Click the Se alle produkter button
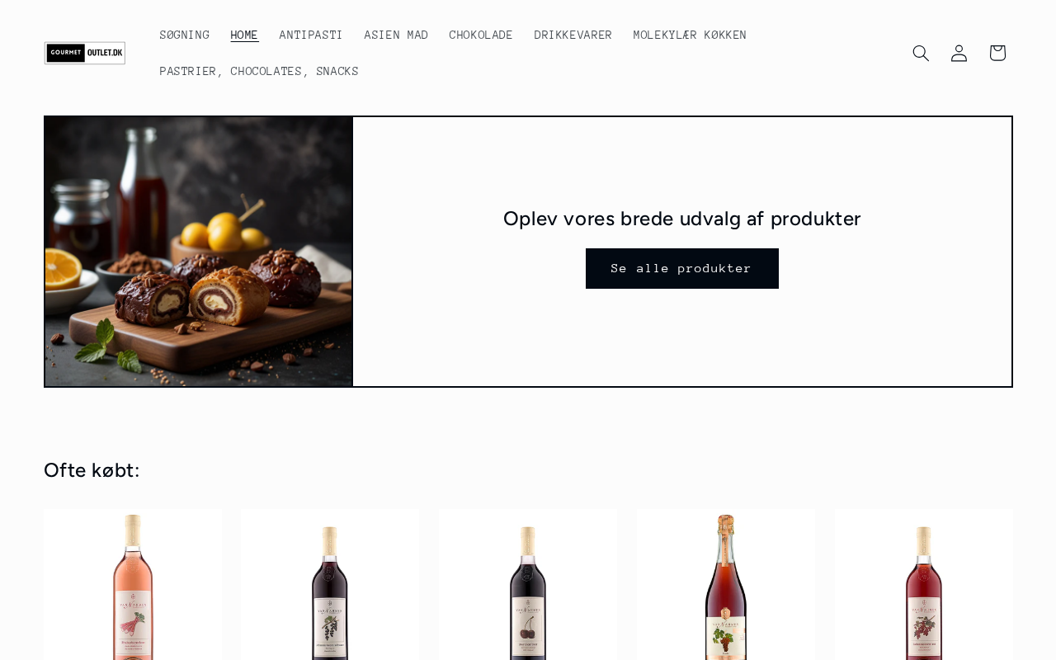Image resolution: width=1056 pixels, height=660 pixels. 682,268
